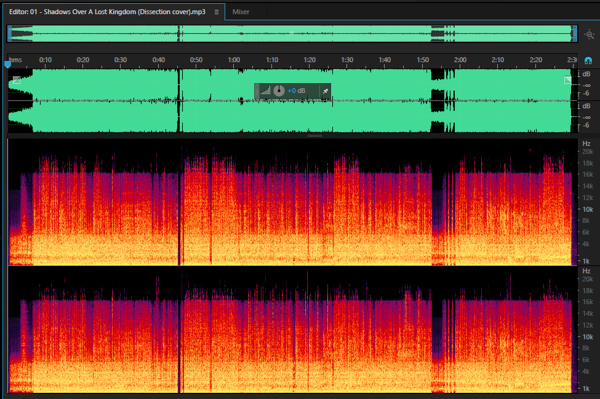
Task: Click the left channel '-6' amplitude label
Action: click(x=586, y=94)
